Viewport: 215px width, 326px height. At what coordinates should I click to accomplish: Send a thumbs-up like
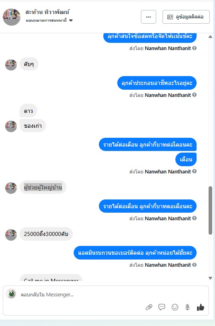[201, 307]
